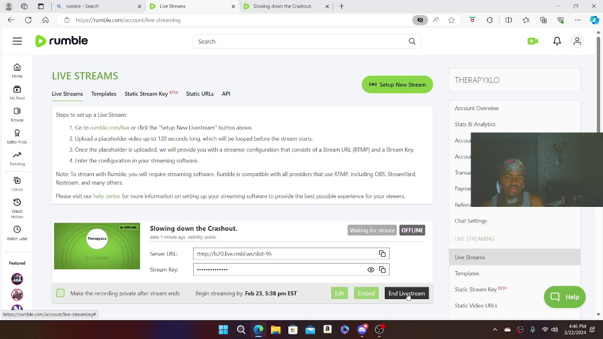Open taskbar search
The width and height of the screenshot is (603, 339).
241,330
